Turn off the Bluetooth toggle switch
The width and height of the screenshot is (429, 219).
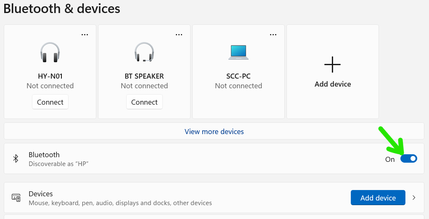409,158
